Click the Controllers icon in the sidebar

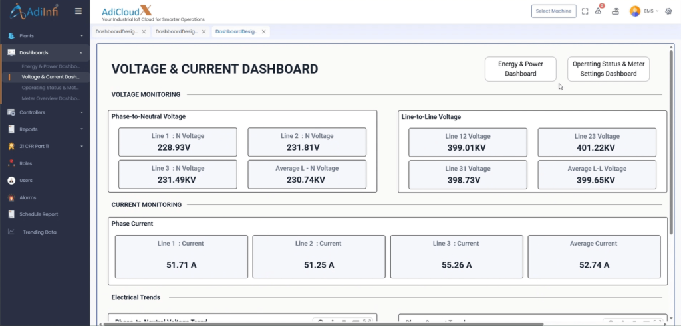pyautogui.click(x=11, y=112)
